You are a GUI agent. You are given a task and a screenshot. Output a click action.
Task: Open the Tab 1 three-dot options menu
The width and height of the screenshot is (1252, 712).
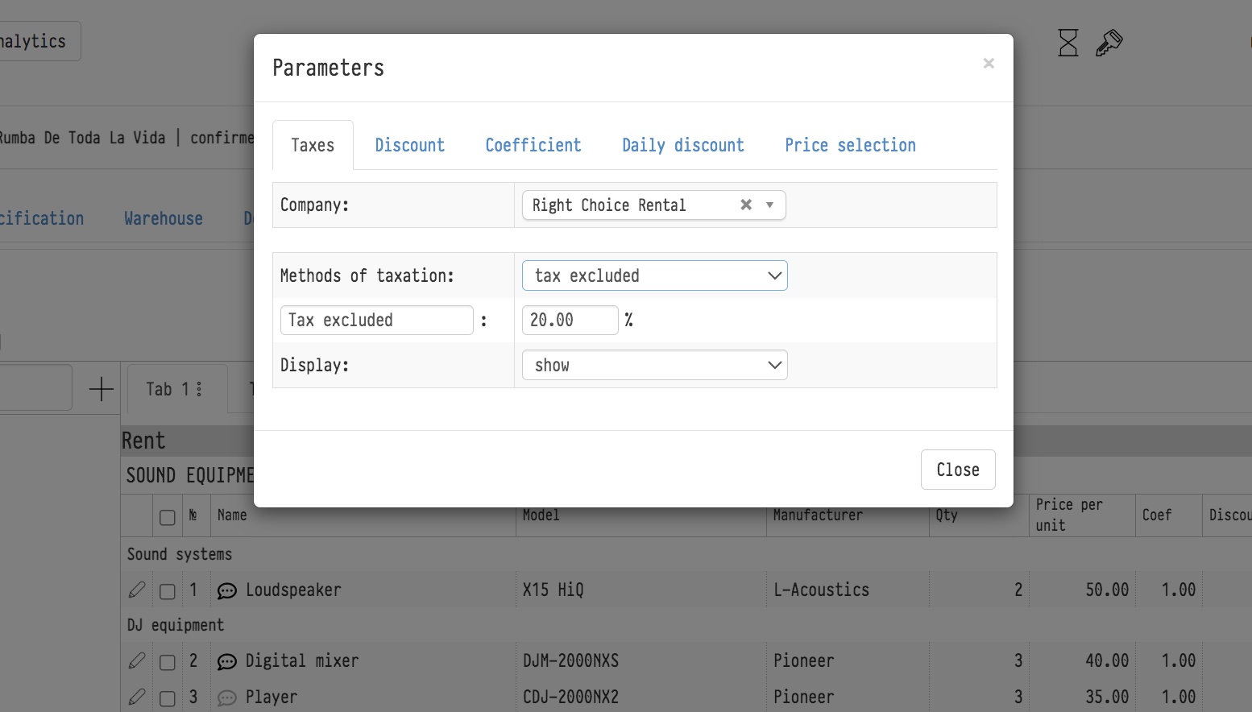click(x=199, y=390)
